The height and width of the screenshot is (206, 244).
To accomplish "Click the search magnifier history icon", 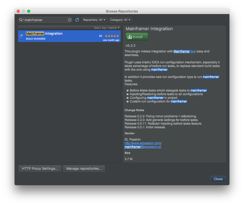I will [21, 20].
